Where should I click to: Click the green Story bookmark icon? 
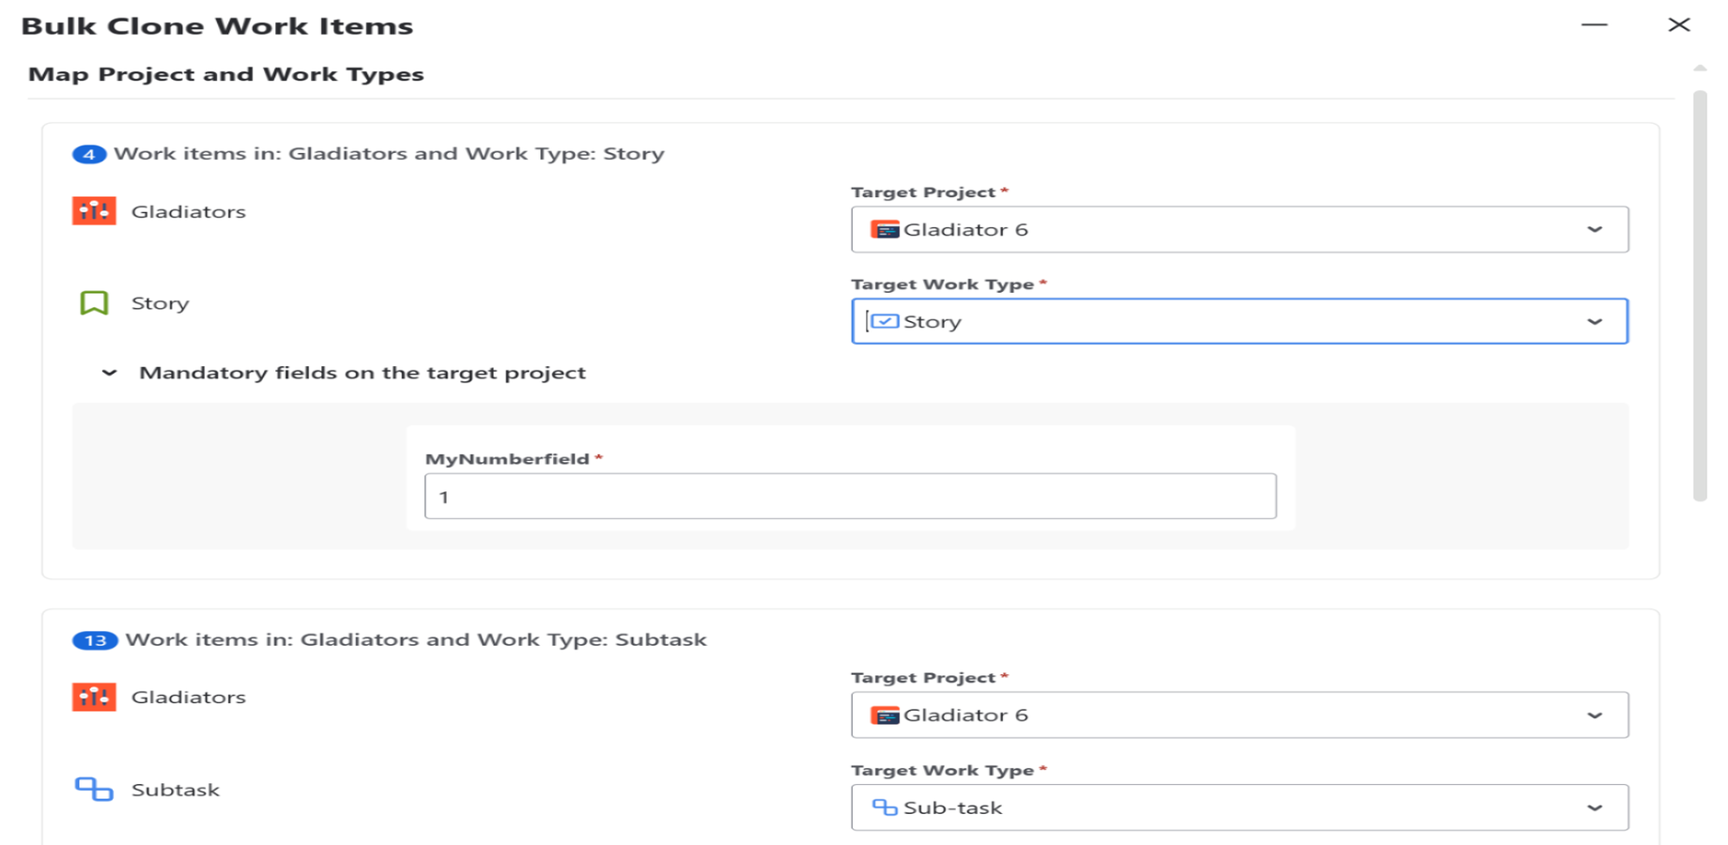point(93,302)
